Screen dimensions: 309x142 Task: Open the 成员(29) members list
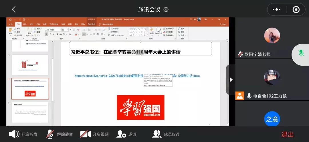point(157,134)
